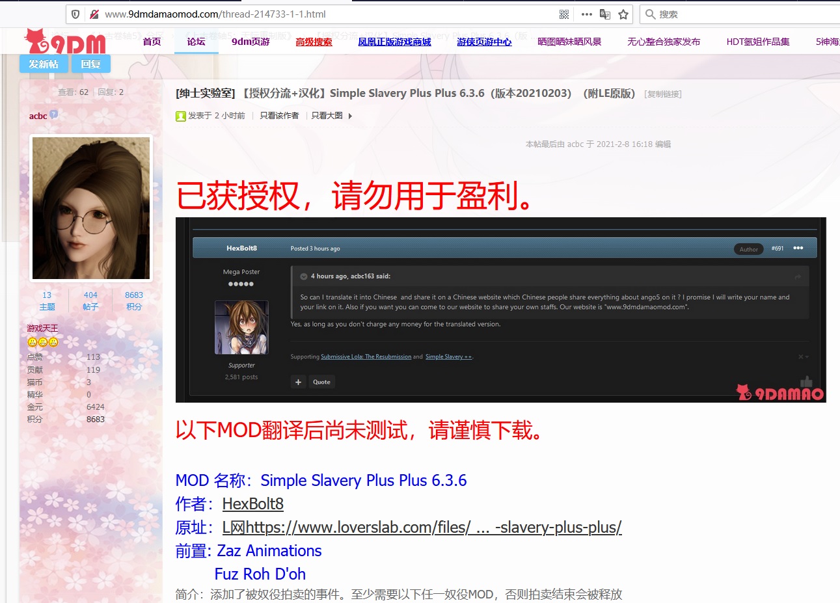Image resolution: width=840 pixels, height=603 pixels.
Task: Filter posts with 只看该作者
Action: pos(279,116)
